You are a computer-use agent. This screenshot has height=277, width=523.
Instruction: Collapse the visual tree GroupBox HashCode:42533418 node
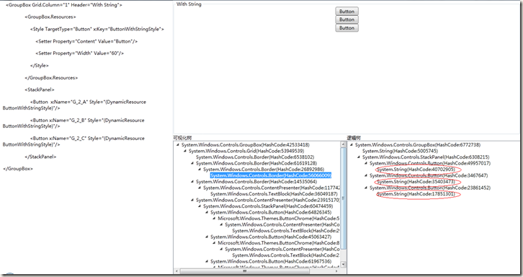(x=178, y=145)
